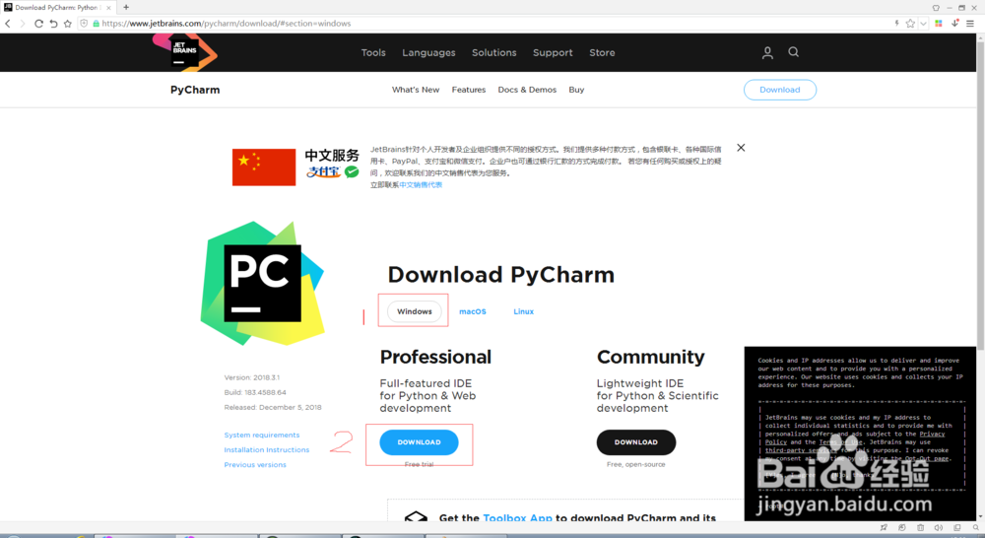This screenshot has height=538, width=985.
Task: Click the Toolbox App link
Action: point(518,518)
